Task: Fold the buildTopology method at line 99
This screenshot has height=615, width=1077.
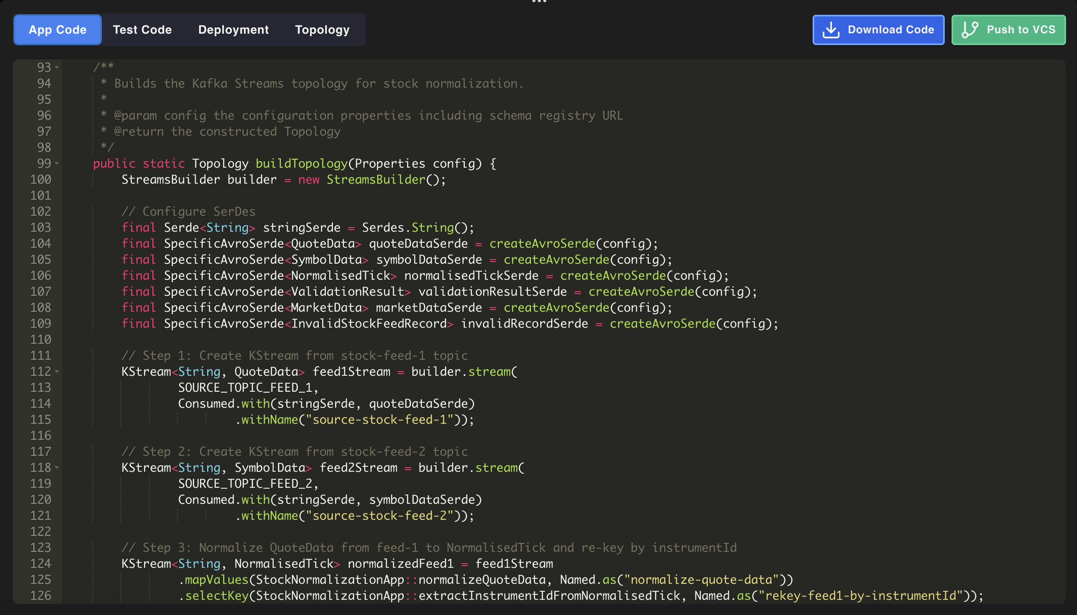Action: (x=57, y=164)
